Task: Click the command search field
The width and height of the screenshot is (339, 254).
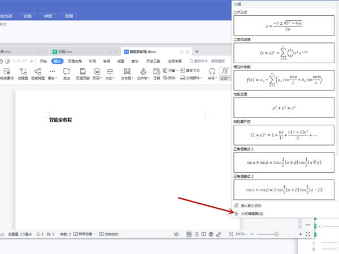Action: pyautogui.click(x=207, y=61)
